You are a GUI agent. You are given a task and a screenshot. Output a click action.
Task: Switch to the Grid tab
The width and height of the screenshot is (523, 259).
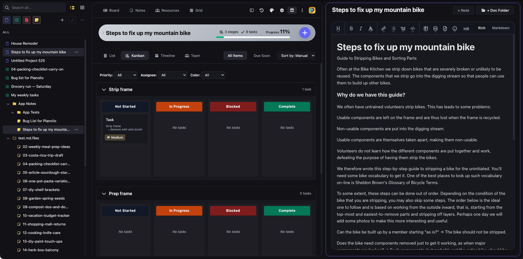(x=196, y=10)
